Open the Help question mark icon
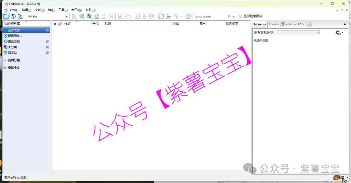The height and width of the screenshot is (183, 351). [x=188, y=16]
